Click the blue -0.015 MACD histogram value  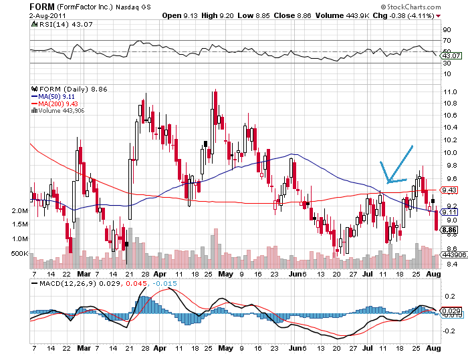(164, 283)
